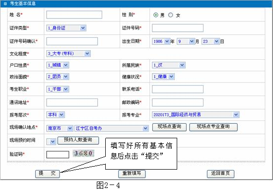The image size is (273, 190).
Task: Open the 证件类型 dropdown
Action: (x=67, y=28)
